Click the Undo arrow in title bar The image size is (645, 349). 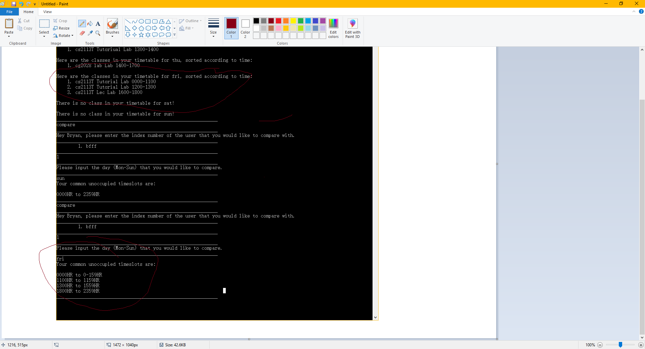tap(21, 4)
